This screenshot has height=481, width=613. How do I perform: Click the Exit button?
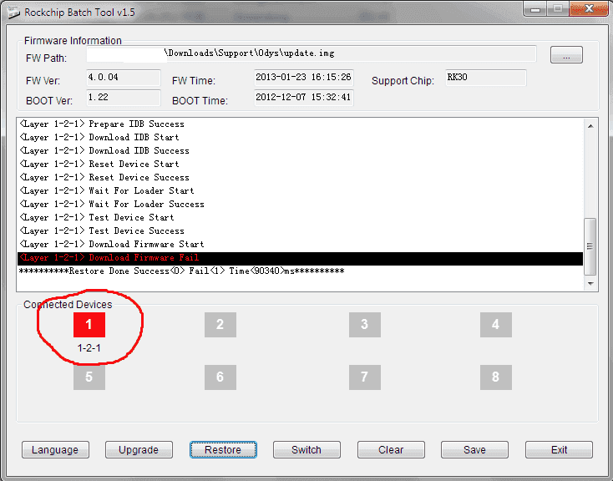(559, 450)
